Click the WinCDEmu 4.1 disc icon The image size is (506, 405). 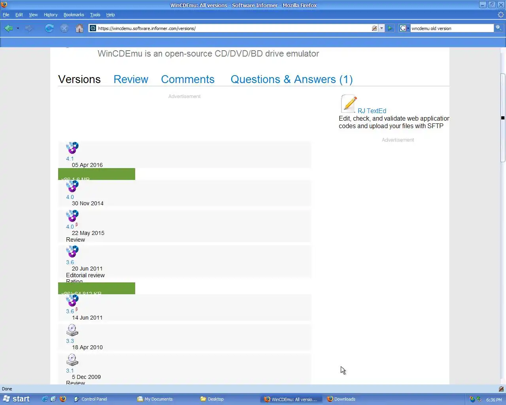72,148
